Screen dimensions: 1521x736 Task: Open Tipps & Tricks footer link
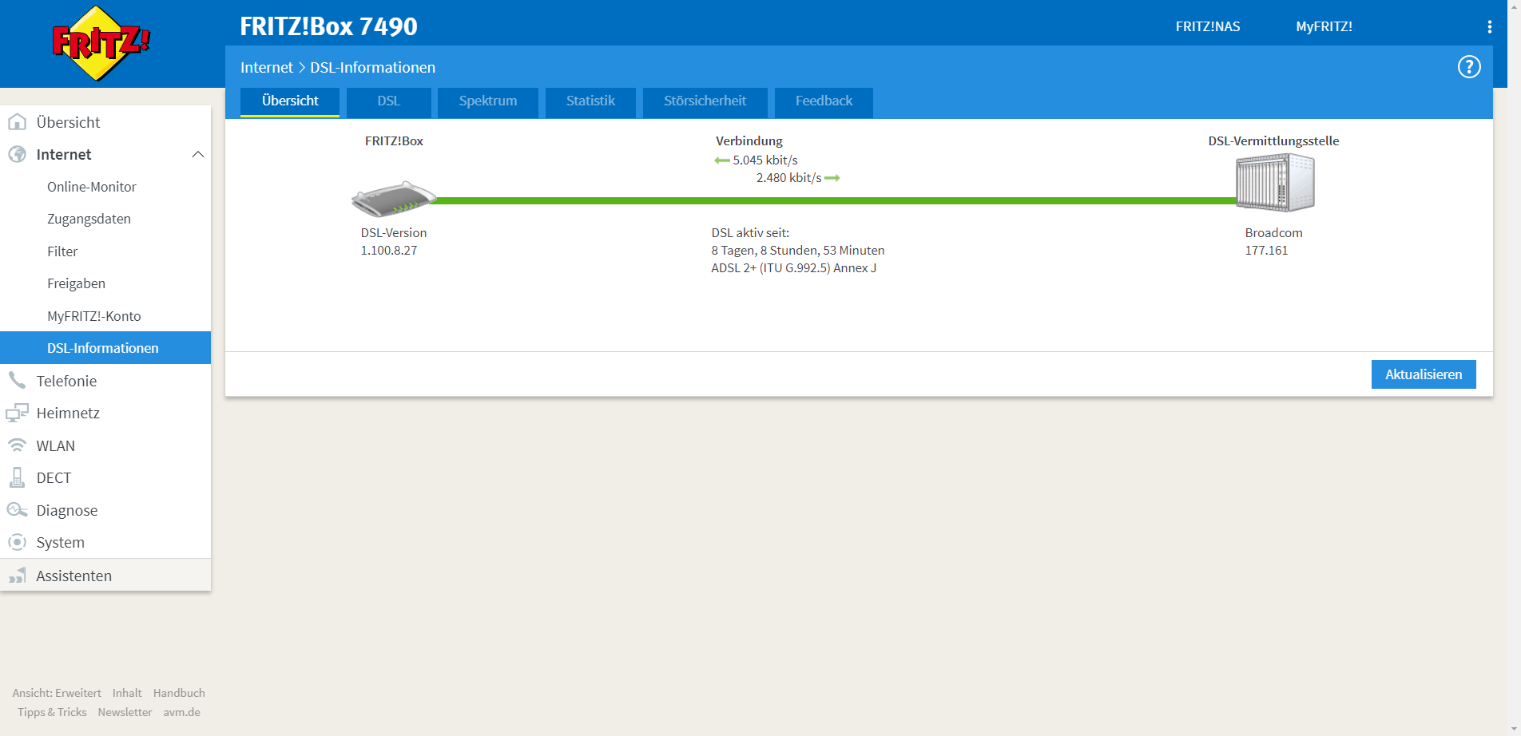(x=52, y=712)
